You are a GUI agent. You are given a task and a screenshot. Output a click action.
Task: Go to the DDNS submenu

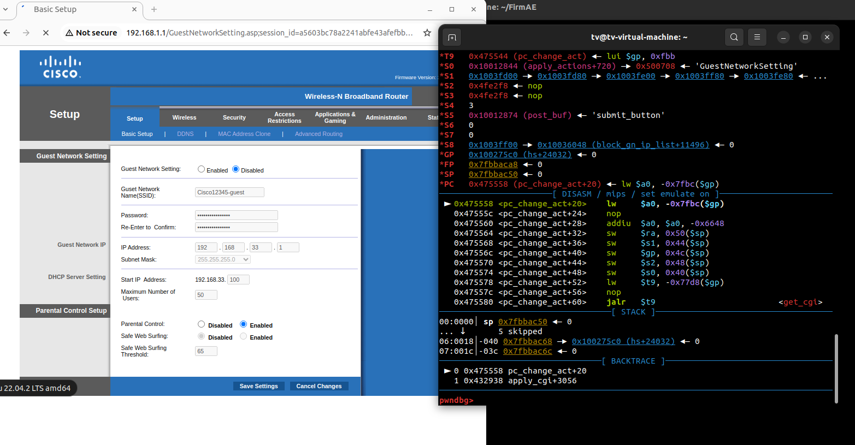coord(185,134)
